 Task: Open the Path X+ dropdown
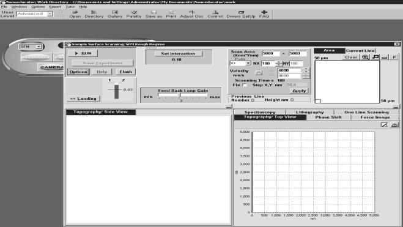click(x=248, y=63)
